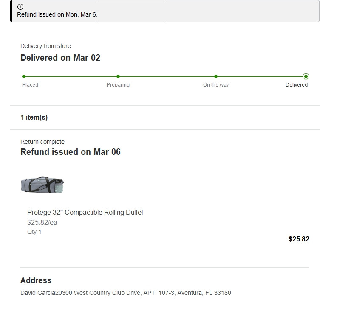
Task: Click Refund issued on Mar 06 heading
Action: (71, 152)
